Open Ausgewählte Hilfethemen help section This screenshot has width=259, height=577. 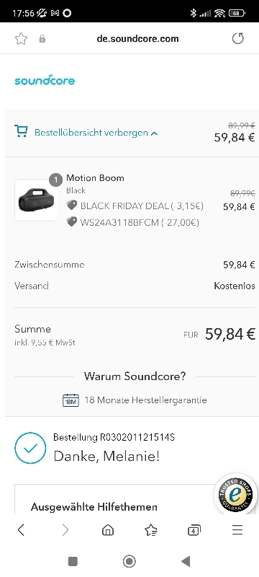94,507
